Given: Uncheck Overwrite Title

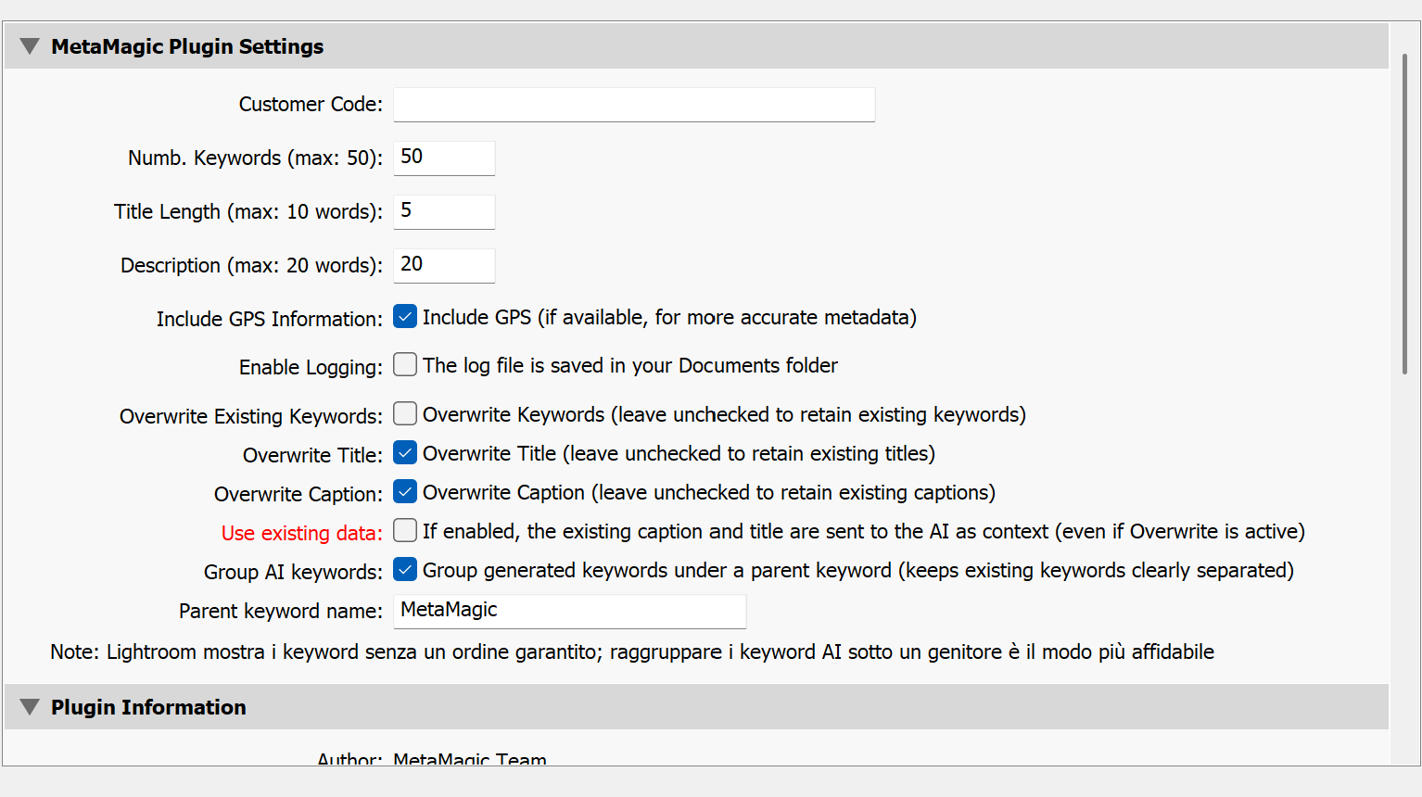Looking at the screenshot, I should [x=404, y=452].
